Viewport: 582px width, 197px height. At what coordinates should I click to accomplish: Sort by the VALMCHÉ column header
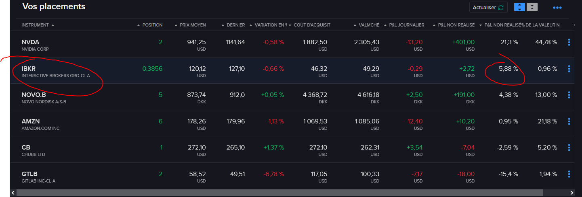[366, 25]
